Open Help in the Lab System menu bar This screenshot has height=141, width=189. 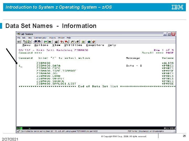[x=69, y=38]
